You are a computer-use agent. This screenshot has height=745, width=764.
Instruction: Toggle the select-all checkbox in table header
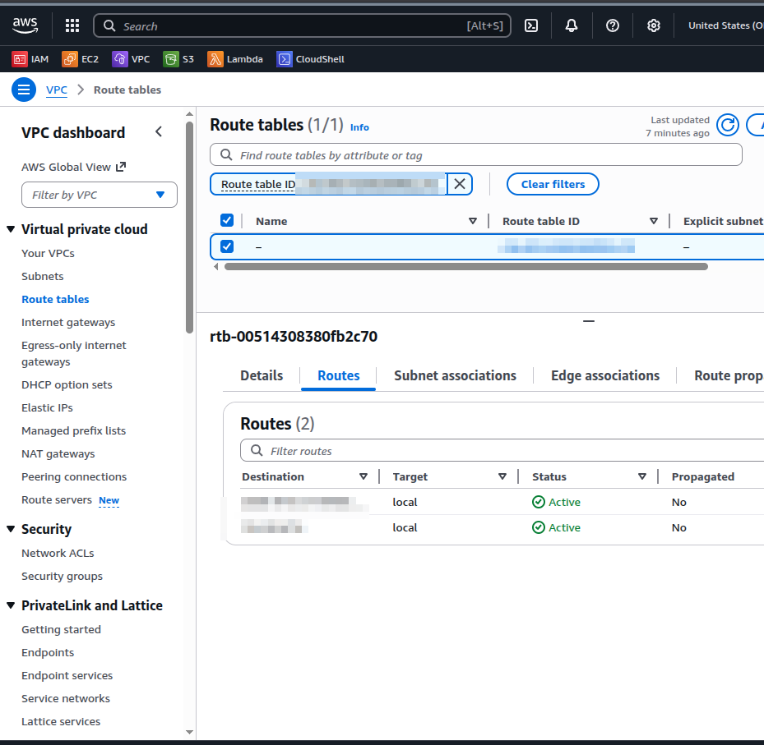[x=227, y=220]
